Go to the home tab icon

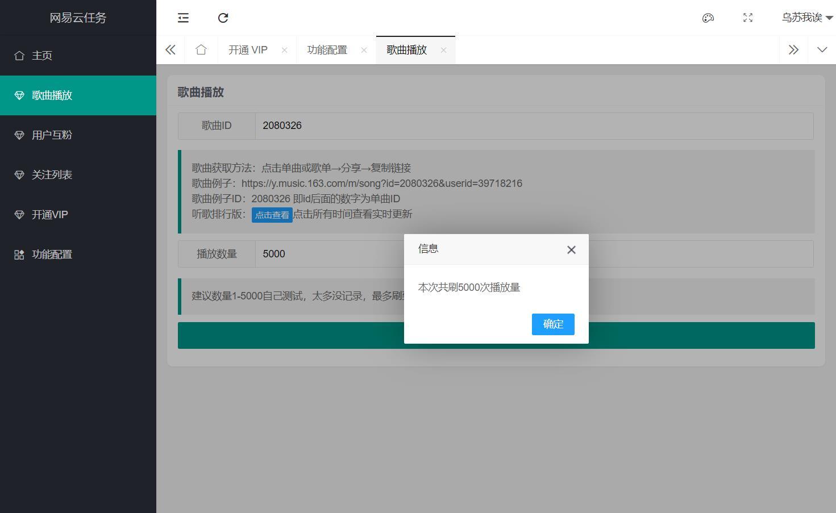tap(201, 50)
